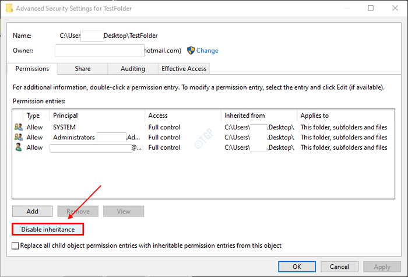Screen dimensions: 408x277
Task: Switch to the Share tab
Action: click(x=82, y=69)
